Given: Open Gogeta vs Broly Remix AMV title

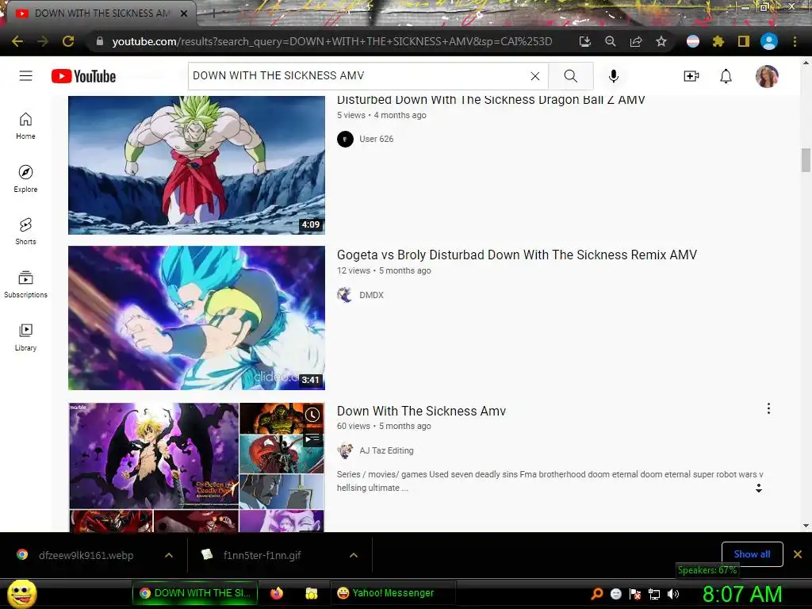Looking at the screenshot, I should click(517, 255).
